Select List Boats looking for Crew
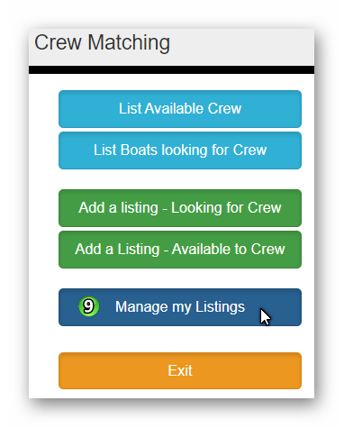 (x=180, y=150)
